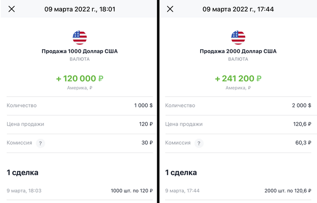The width and height of the screenshot is (317, 203).
Task: Close the 17:44 transaction details screen
Action: (x=170, y=9)
